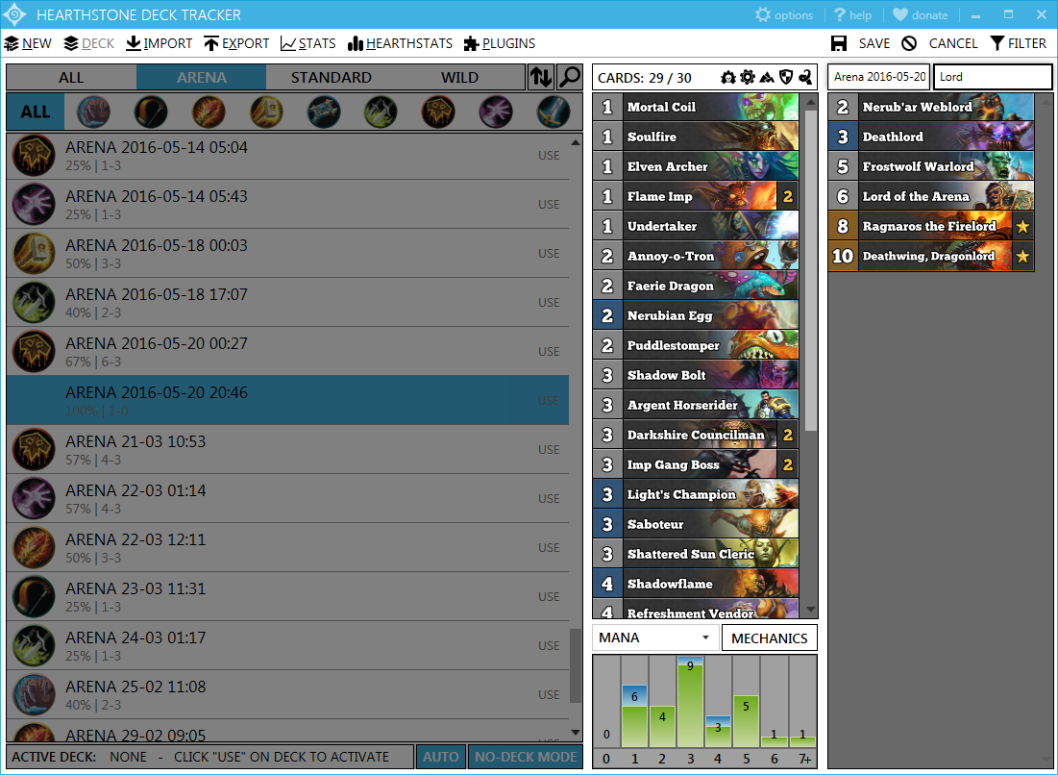
Task: Open the deck search magnifier icon
Action: (570, 76)
